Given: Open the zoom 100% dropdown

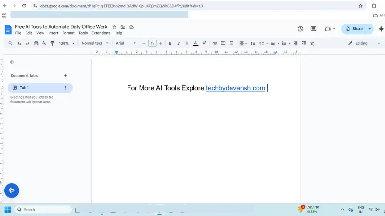Looking at the screenshot, I should click(x=66, y=43).
